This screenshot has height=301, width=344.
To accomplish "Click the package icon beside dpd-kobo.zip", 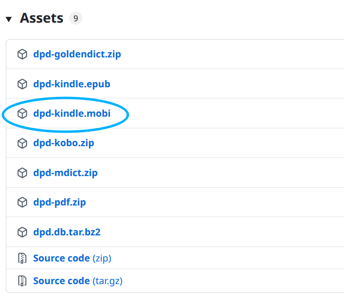I will (x=22, y=143).
